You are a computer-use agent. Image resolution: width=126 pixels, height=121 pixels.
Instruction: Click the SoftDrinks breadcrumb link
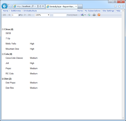(16, 11)
